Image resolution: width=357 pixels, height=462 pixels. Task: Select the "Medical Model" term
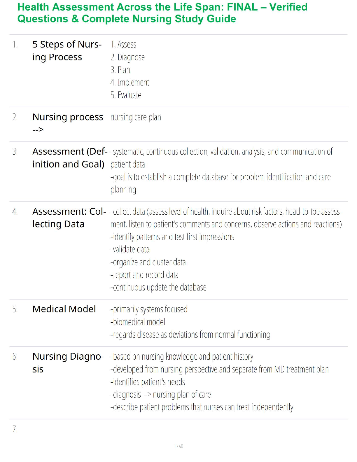(x=64, y=309)
